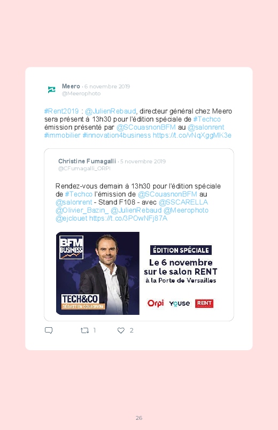278x430 pixels.
Task: Click the Orpi logo in banner
Action: coord(155,303)
